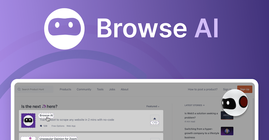Click the Search Product Hunt field
Image resolution: width=269 pixels, height=140 pixels.
coord(35,89)
